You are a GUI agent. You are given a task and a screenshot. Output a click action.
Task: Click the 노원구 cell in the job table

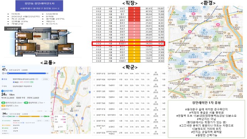point(122,55)
